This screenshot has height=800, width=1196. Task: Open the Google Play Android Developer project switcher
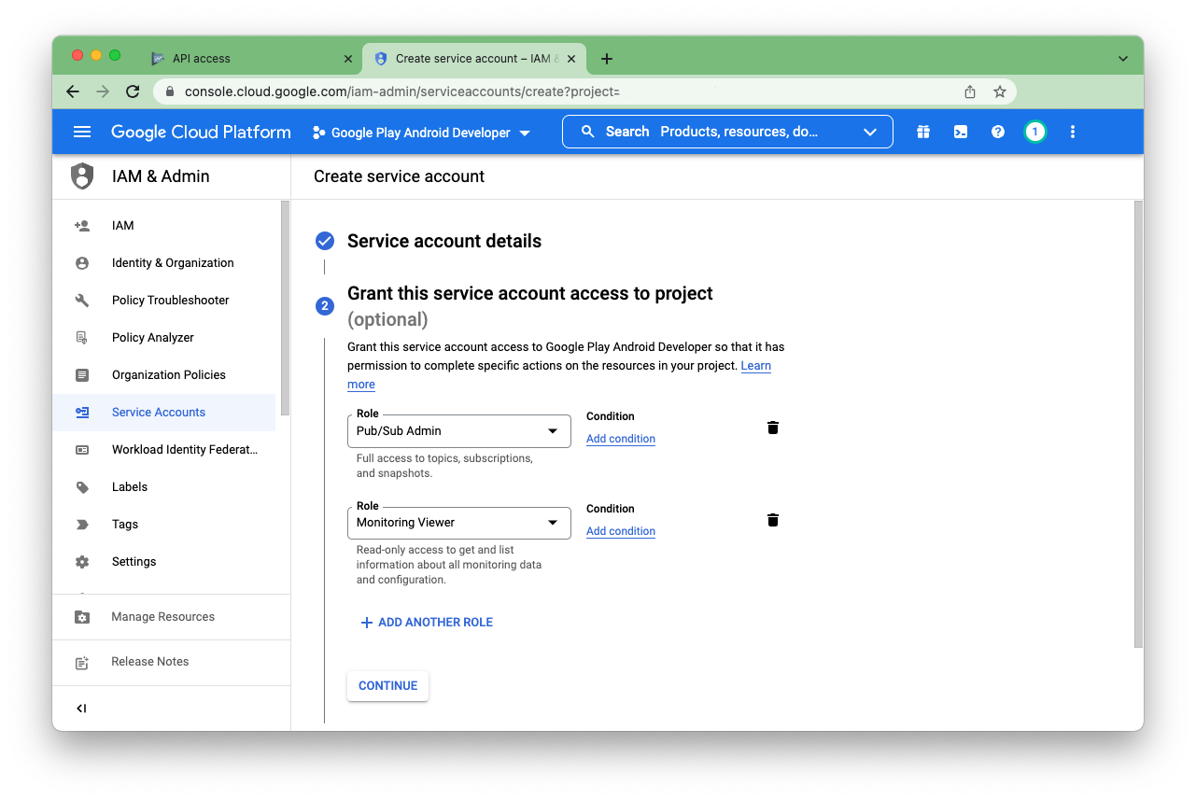420,132
